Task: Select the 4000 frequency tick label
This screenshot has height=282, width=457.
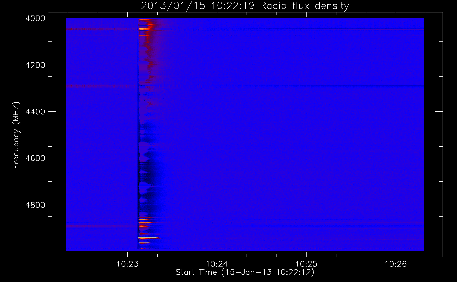Action: (35, 18)
